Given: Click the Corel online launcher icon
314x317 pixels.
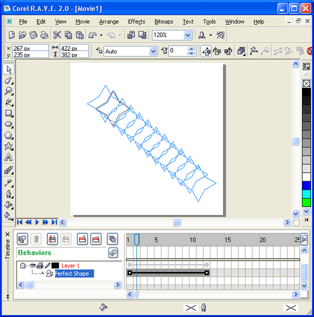Looking at the screenshot, I should pos(202,35).
